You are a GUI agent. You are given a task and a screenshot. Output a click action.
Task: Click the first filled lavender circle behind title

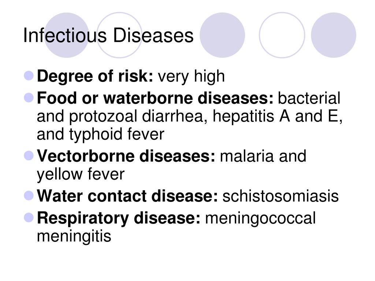pyautogui.click(x=67, y=35)
